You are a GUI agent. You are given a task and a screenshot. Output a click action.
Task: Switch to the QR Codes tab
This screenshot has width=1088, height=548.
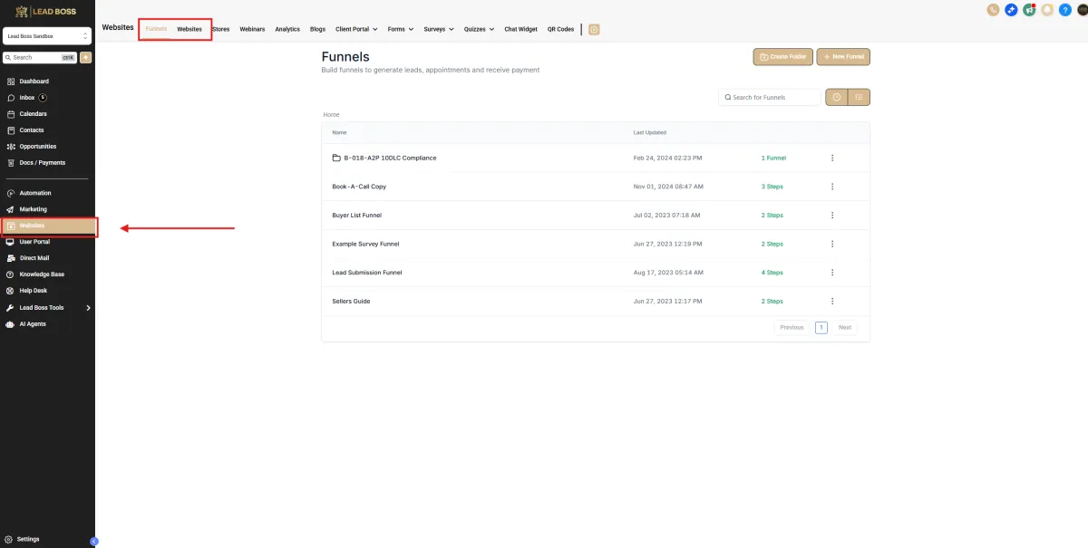tap(560, 29)
